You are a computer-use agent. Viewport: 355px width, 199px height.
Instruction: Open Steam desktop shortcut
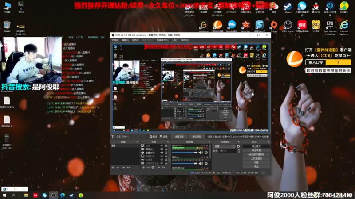coord(288,8)
